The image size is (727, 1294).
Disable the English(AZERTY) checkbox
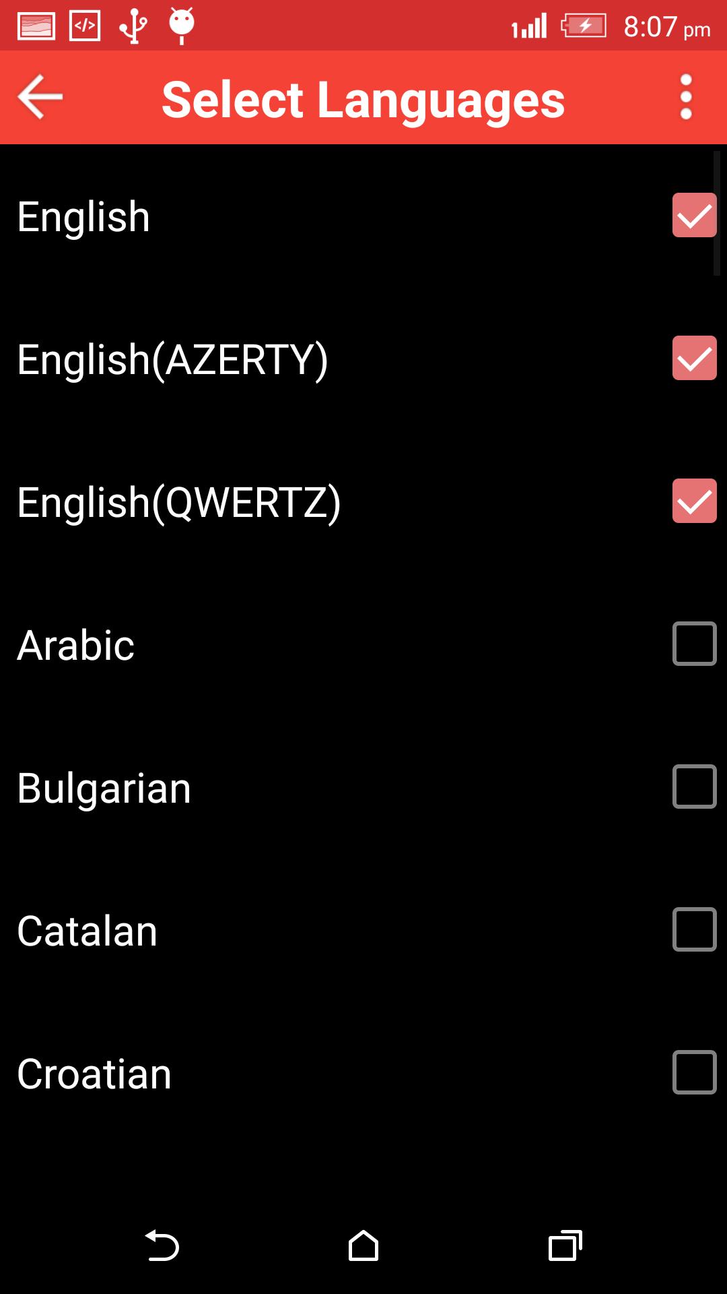click(694, 359)
